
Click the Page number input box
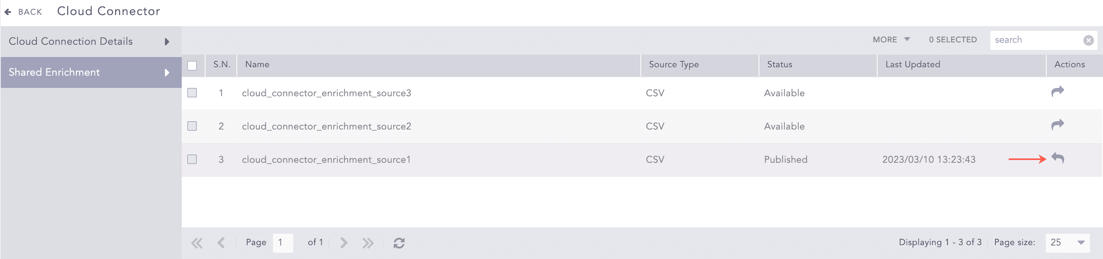(x=282, y=242)
